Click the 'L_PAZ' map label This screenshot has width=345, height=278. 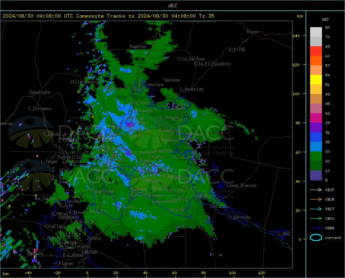click(x=284, y=234)
